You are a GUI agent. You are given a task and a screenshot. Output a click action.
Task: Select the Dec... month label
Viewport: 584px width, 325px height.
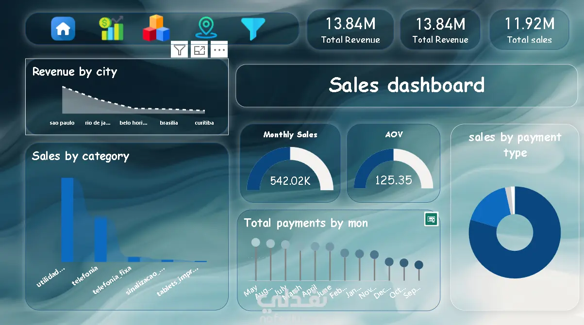tap(384, 292)
